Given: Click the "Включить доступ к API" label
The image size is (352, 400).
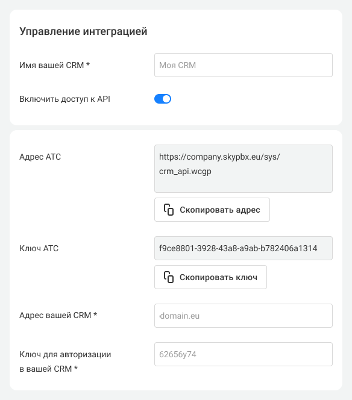Looking at the screenshot, I should pos(64,99).
